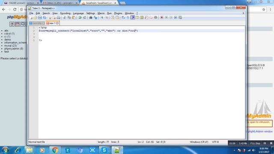Undo last edit with the green arrow icon

[x=80, y=18]
